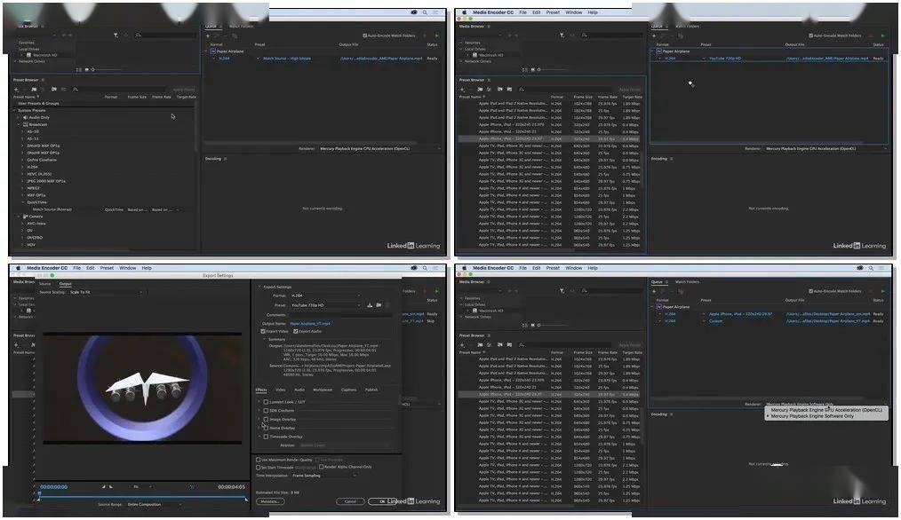901x520 pixels.
Task: Enable the Use Maximum Render Quality checkbox
Action: 259,460
